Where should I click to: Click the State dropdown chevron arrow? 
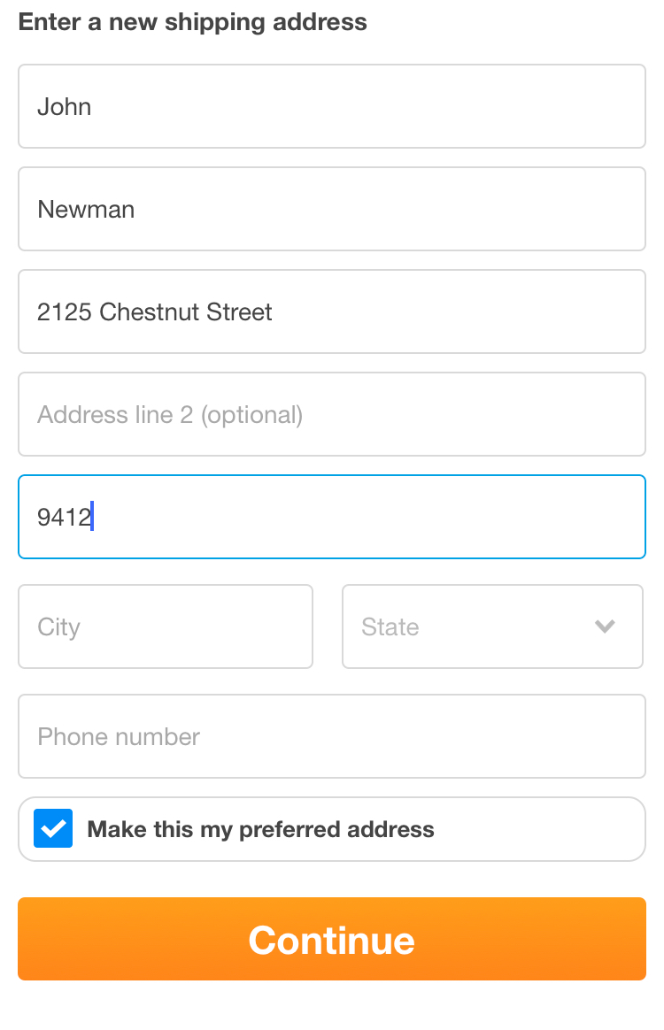(x=606, y=626)
